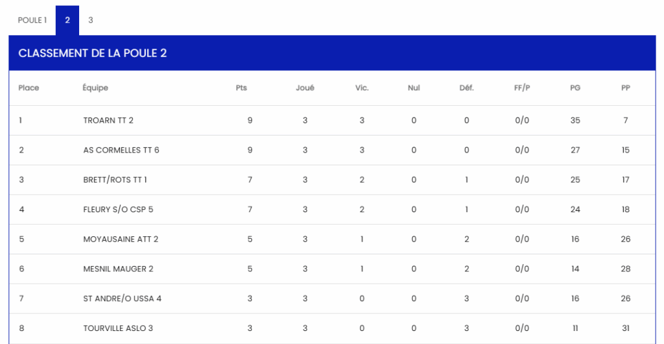
Task: Click the TROARN TT 2 team name
Action: pos(108,121)
